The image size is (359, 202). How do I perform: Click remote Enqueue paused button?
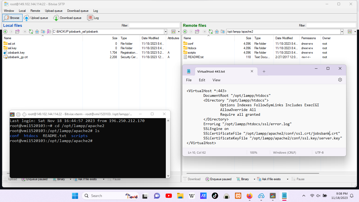[x=218, y=179]
